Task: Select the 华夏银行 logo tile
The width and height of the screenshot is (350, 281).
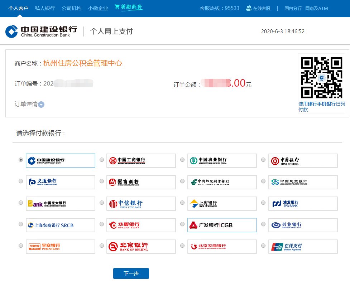Action: [141, 225]
